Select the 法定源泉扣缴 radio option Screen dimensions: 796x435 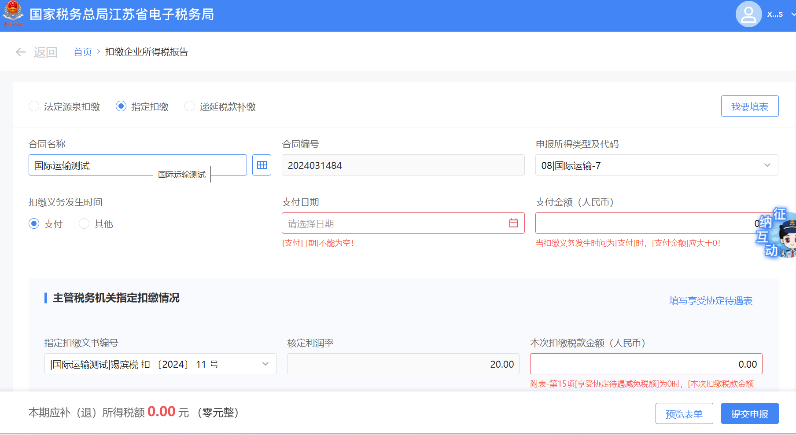pyautogui.click(x=34, y=106)
